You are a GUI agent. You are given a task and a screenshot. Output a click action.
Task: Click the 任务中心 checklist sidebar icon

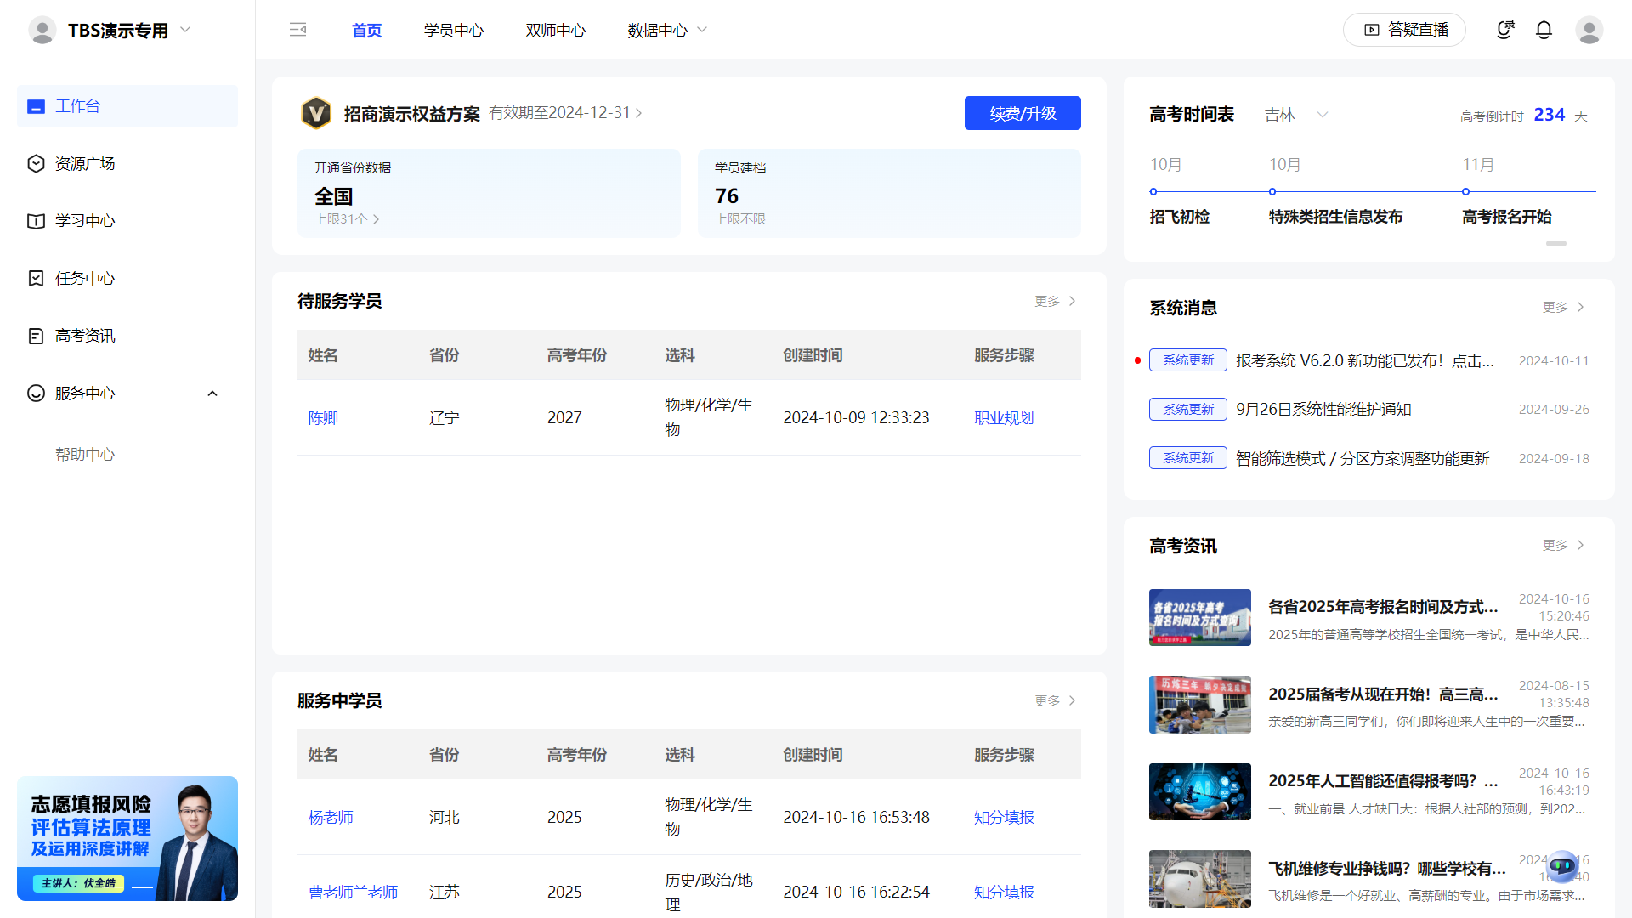coord(35,278)
